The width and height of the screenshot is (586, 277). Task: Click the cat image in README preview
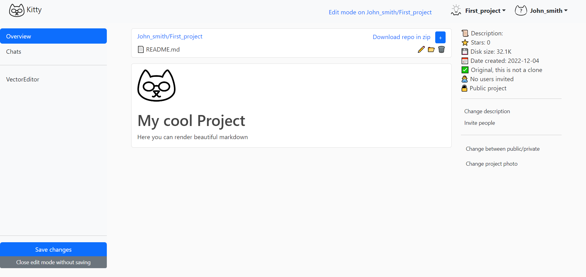point(156,86)
